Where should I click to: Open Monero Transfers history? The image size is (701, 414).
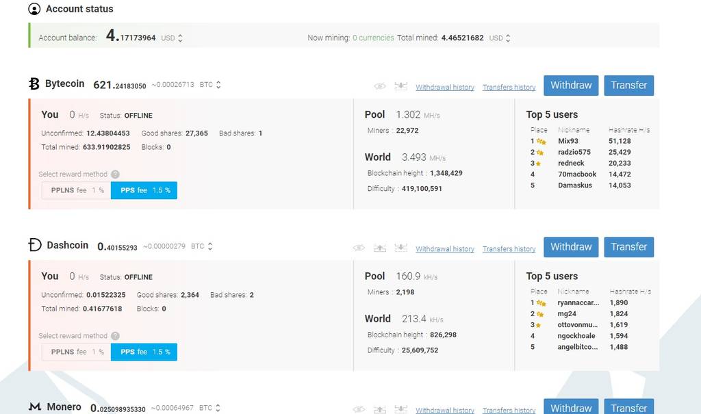509,410
